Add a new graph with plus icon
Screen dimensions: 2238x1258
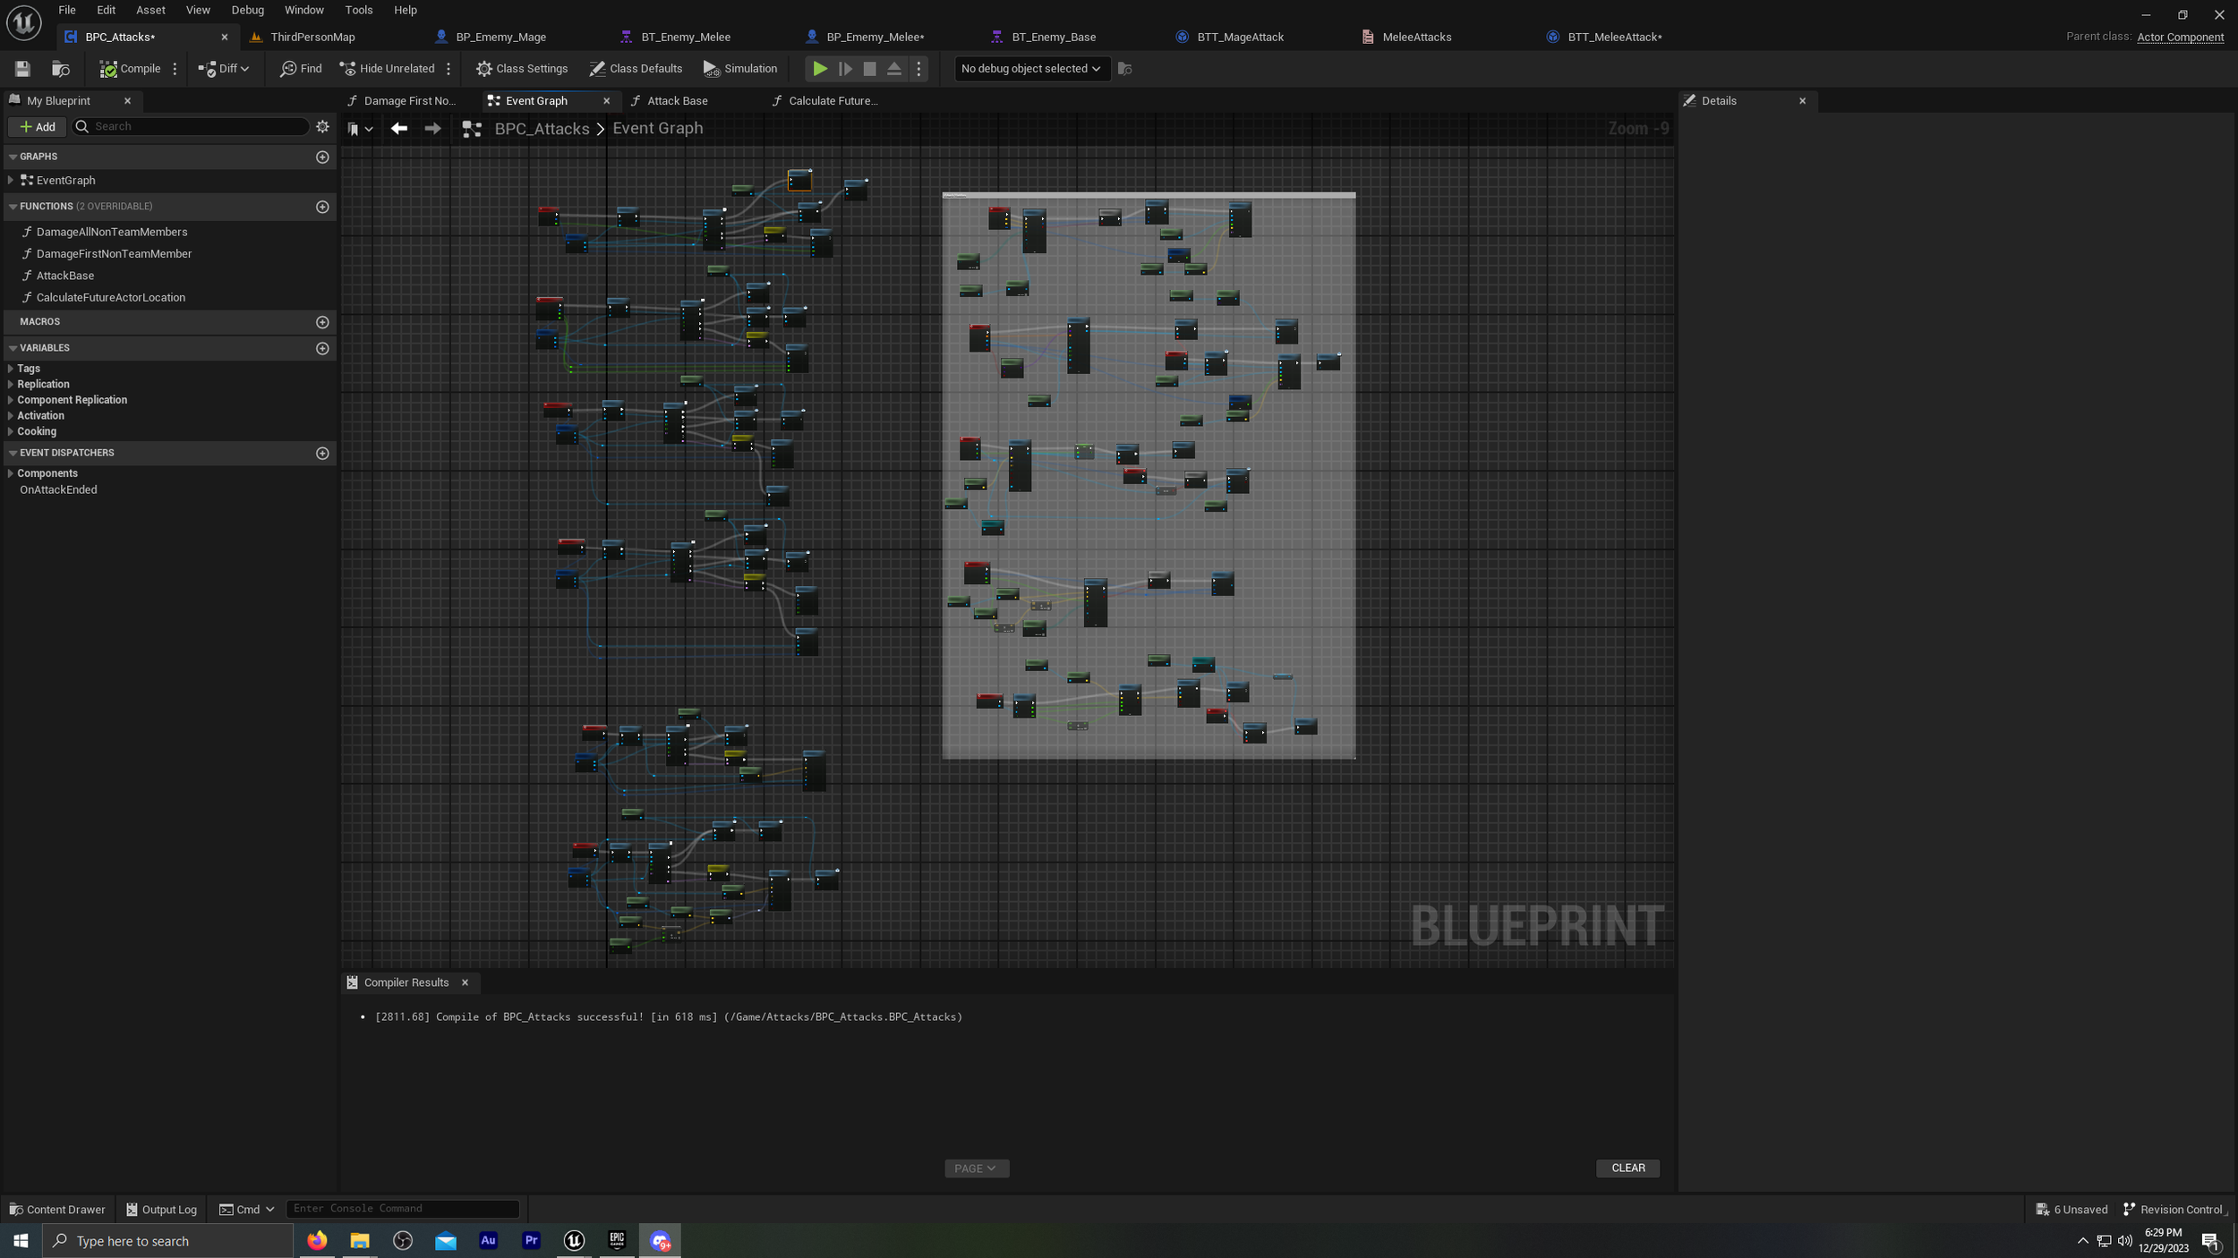(x=322, y=157)
